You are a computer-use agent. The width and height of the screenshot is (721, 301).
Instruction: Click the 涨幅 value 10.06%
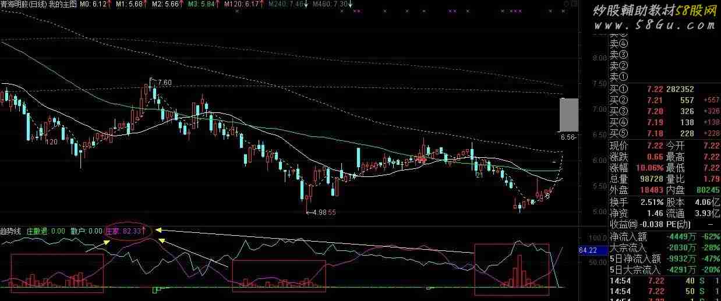pos(650,168)
